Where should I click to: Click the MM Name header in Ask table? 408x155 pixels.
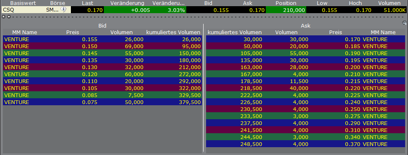[383, 32]
